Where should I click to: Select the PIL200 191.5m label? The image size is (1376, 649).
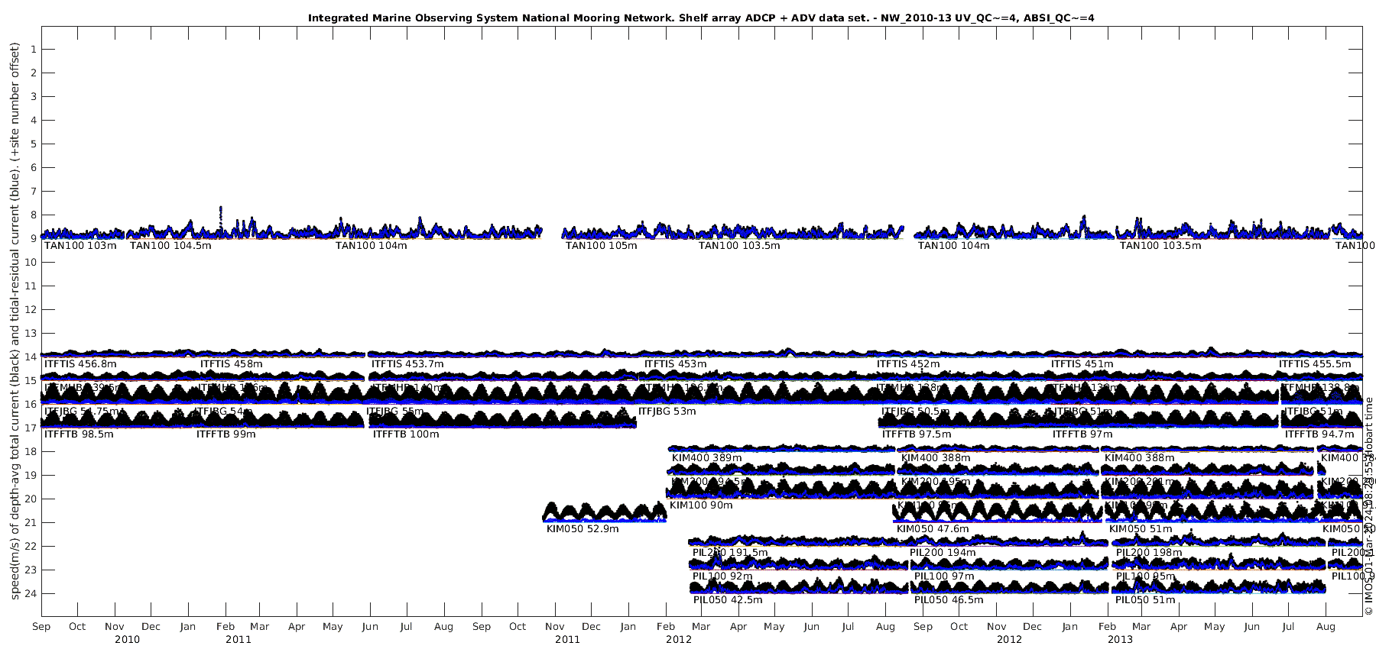[730, 553]
